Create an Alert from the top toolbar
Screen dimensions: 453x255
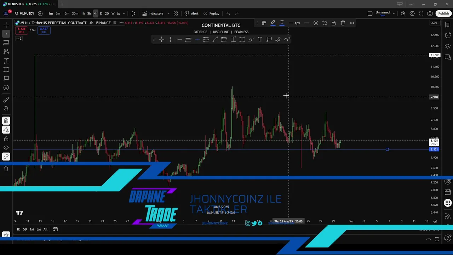click(x=191, y=13)
